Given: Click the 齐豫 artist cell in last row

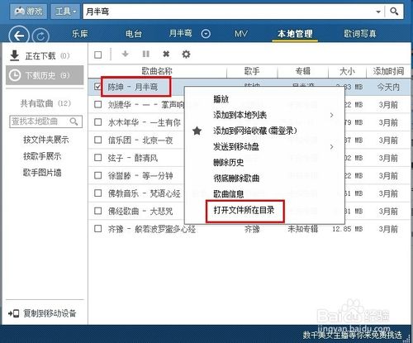Looking at the screenshot, I should (x=252, y=229).
